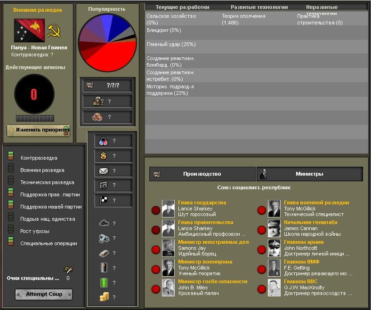The image size is (371, 310).
Task: Click the hammer and sickle ideology icon
Action: [x=54, y=31]
